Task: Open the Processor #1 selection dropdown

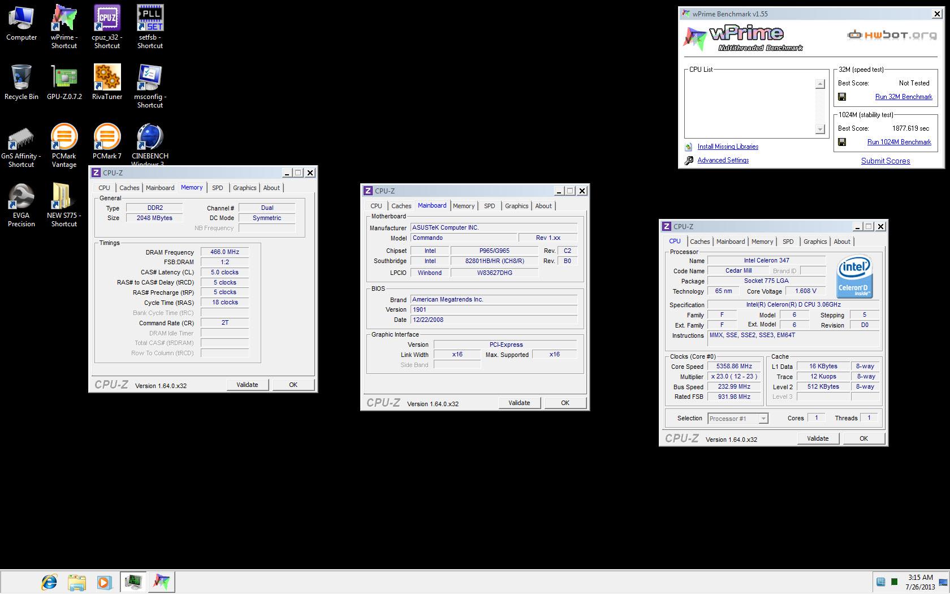Action: tap(738, 419)
